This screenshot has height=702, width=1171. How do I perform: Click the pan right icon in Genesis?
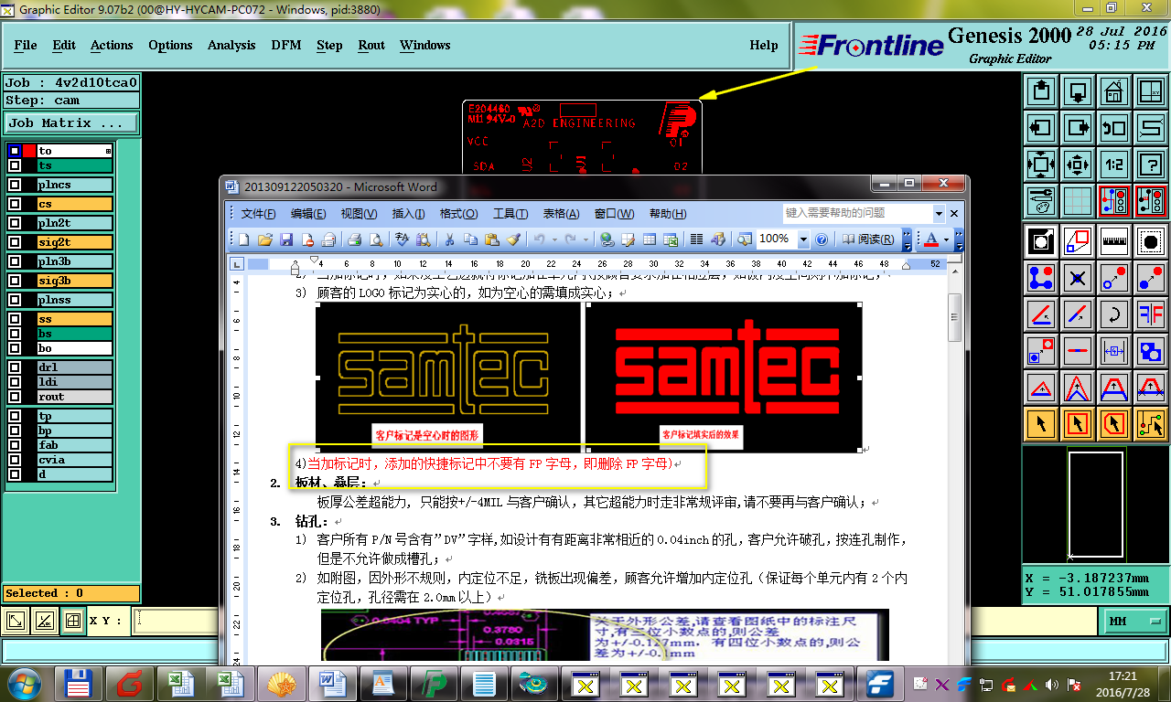click(x=1078, y=127)
